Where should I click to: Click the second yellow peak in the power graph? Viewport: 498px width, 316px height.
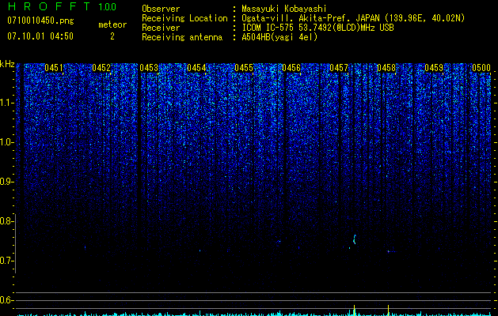(x=388, y=310)
